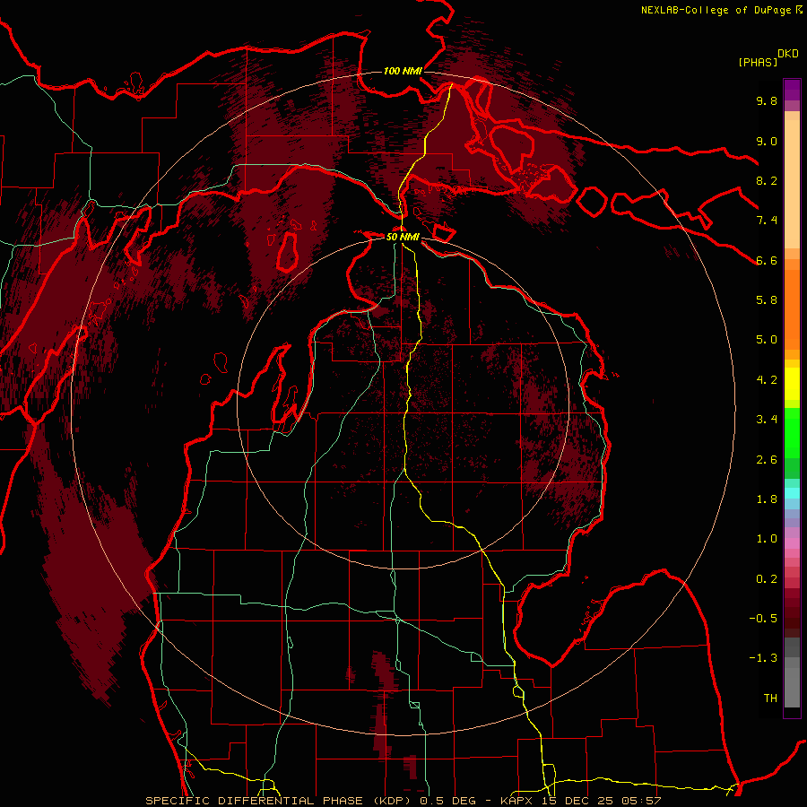Select the gray band beside TH

click(792, 687)
